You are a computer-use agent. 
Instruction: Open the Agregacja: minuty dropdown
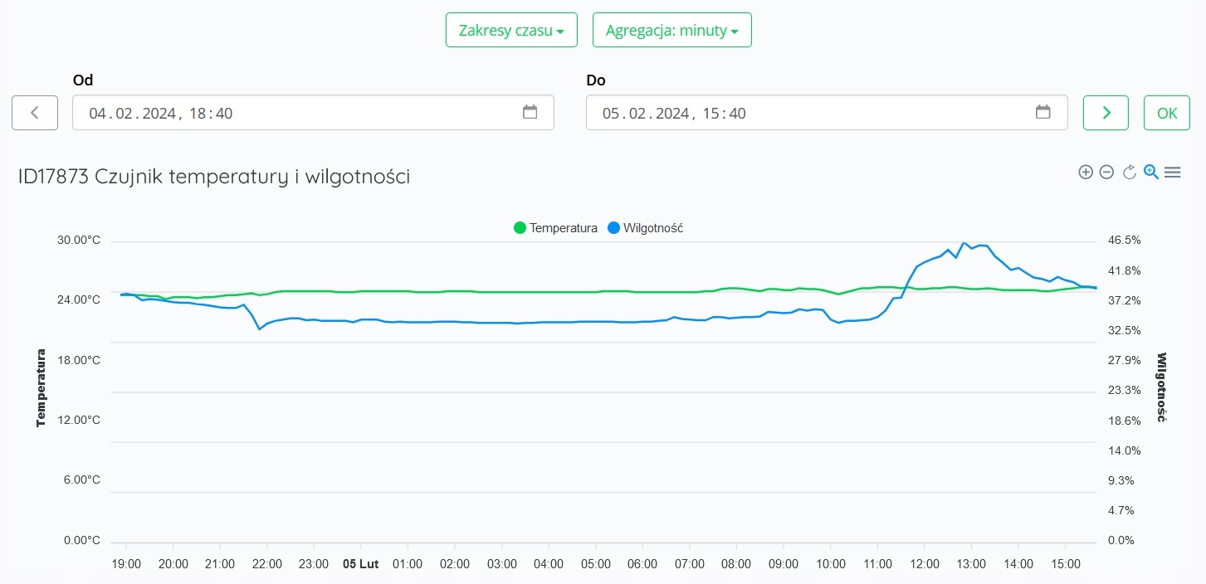point(671,31)
